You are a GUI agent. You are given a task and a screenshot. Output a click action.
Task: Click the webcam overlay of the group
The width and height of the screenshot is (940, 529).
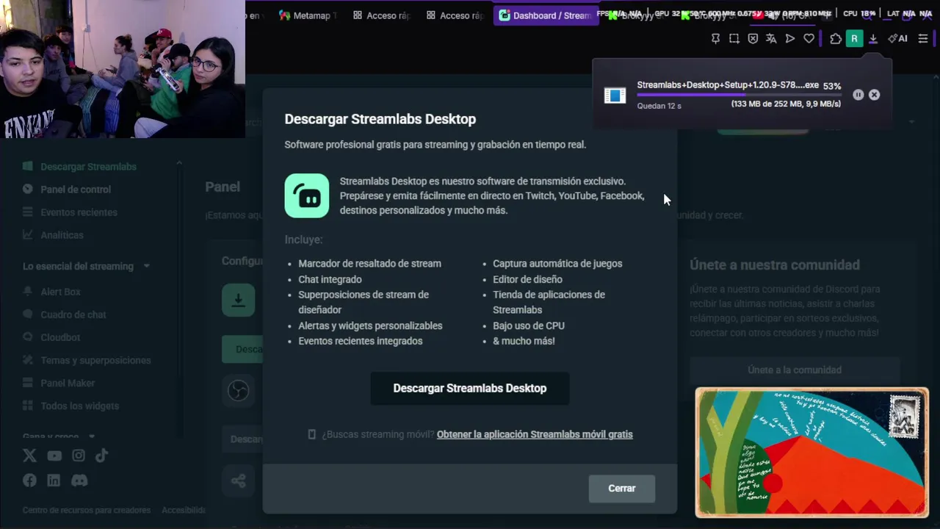tap(123, 69)
